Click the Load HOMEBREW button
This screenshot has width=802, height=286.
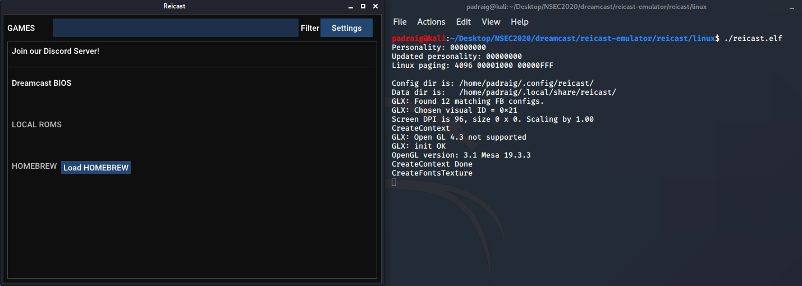[96, 168]
